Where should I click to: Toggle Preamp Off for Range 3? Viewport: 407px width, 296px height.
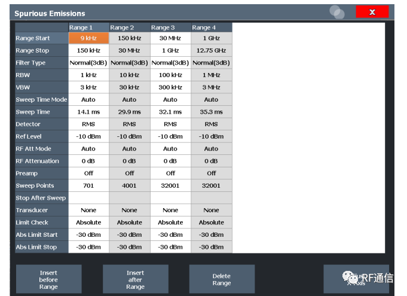[x=170, y=173]
